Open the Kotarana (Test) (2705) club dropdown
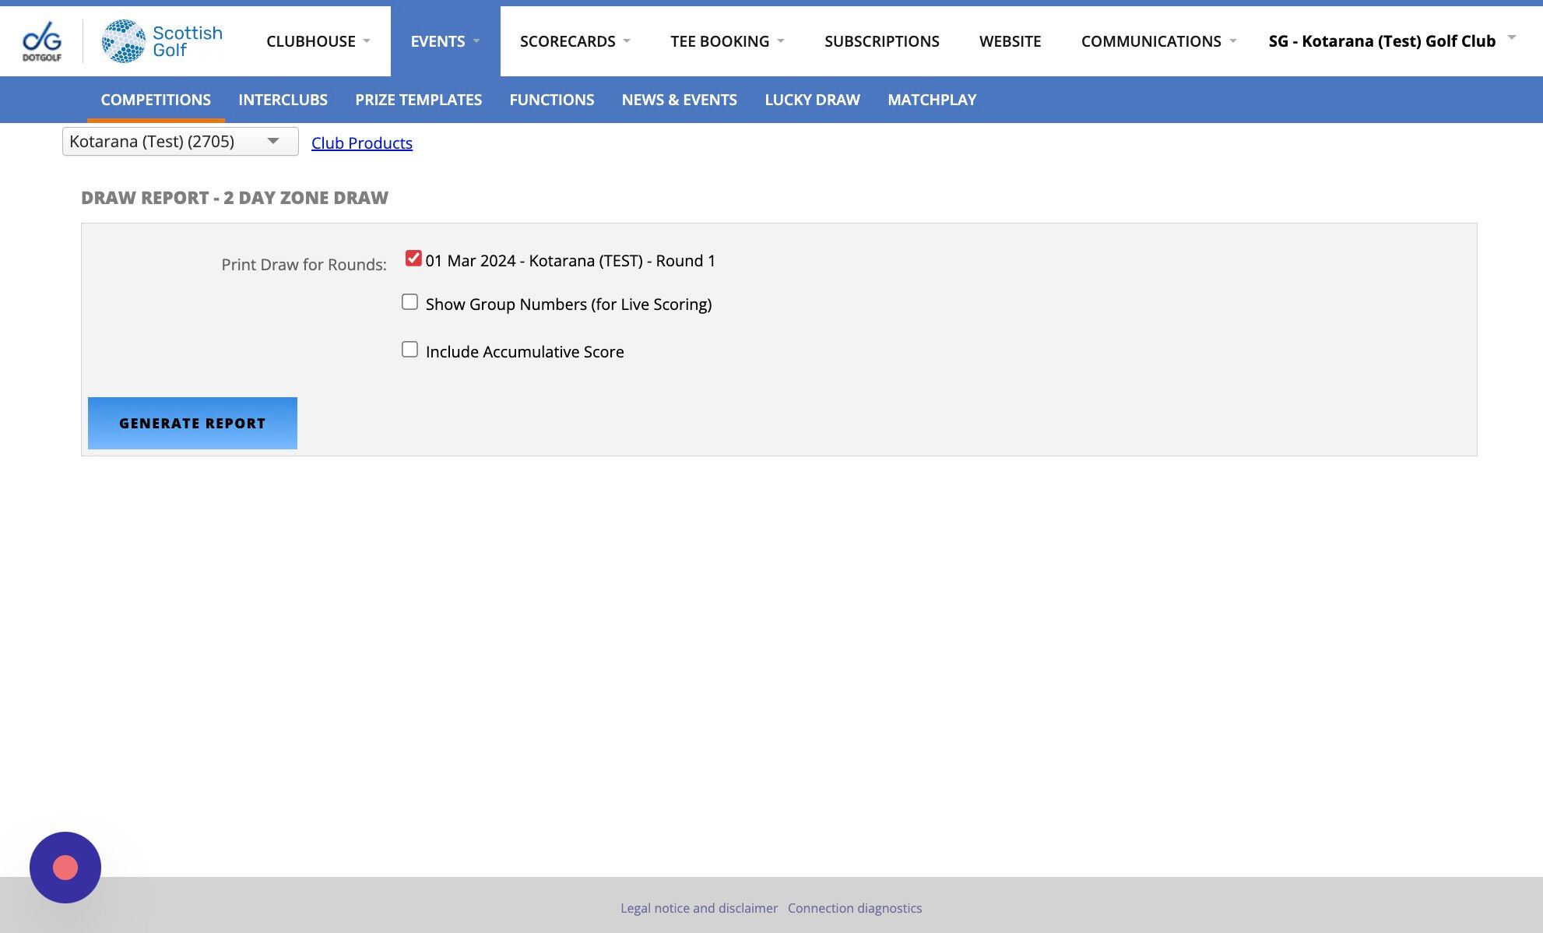Screen dimensions: 1543x933 click(180, 142)
